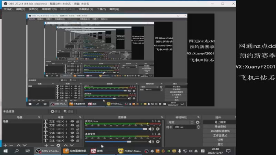Open the 编辑(E) menu
The width and height of the screenshot is (276, 155).
pyautogui.click(x=21, y=9)
